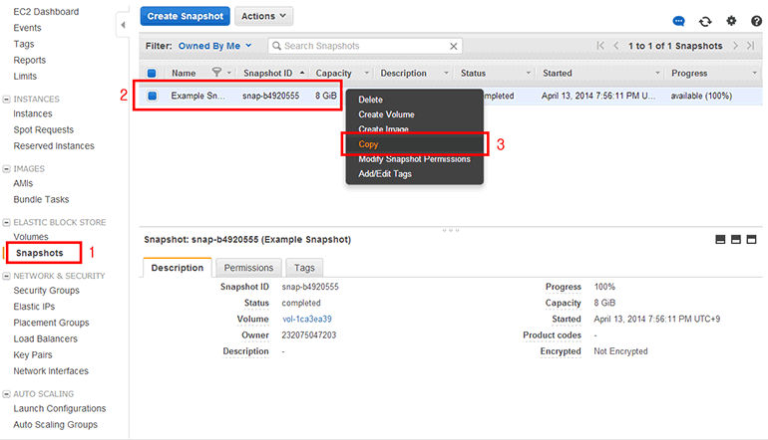
Task: Click the Name column filter funnel icon
Action: [217, 74]
